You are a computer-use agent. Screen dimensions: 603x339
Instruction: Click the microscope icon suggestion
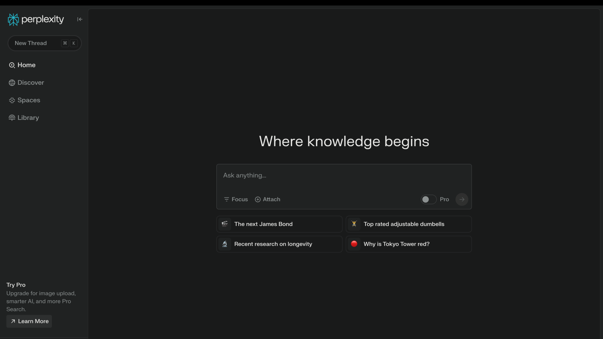(x=225, y=244)
